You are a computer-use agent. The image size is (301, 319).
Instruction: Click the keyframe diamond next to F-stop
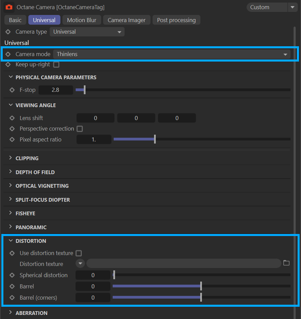click(12, 90)
